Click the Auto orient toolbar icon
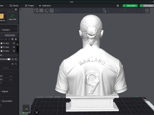 pos(47,11)
